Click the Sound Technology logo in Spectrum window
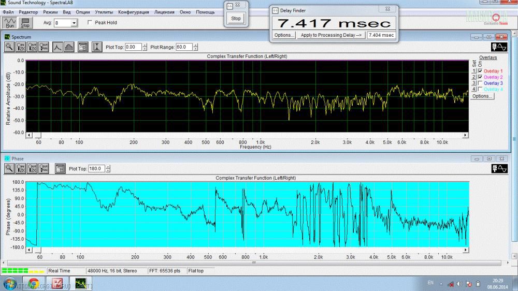 499,47
